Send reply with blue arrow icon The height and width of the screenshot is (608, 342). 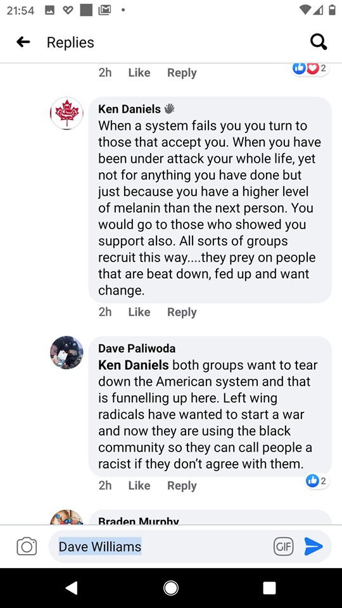[x=313, y=547]
